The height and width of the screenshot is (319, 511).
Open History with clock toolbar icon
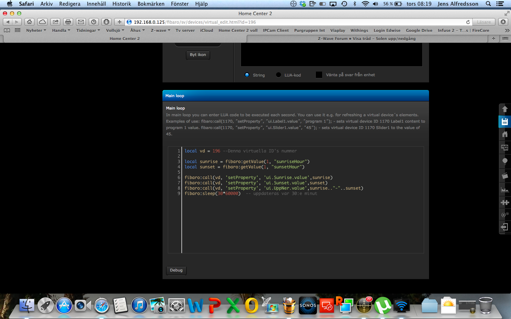[x=94, y=22]
